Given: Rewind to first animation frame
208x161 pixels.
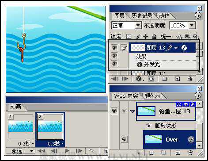Looking at the screenshot, I should click(x=41, y=151).
